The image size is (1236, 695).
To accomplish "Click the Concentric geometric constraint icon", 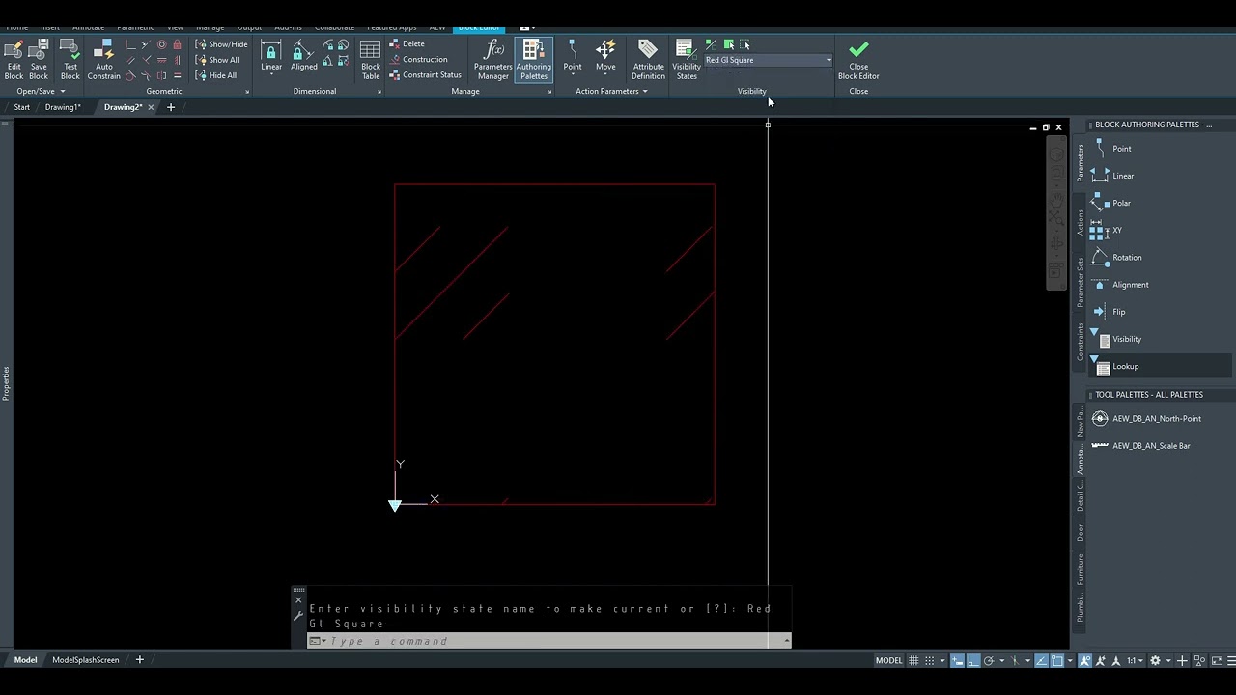I will point(161,44).
